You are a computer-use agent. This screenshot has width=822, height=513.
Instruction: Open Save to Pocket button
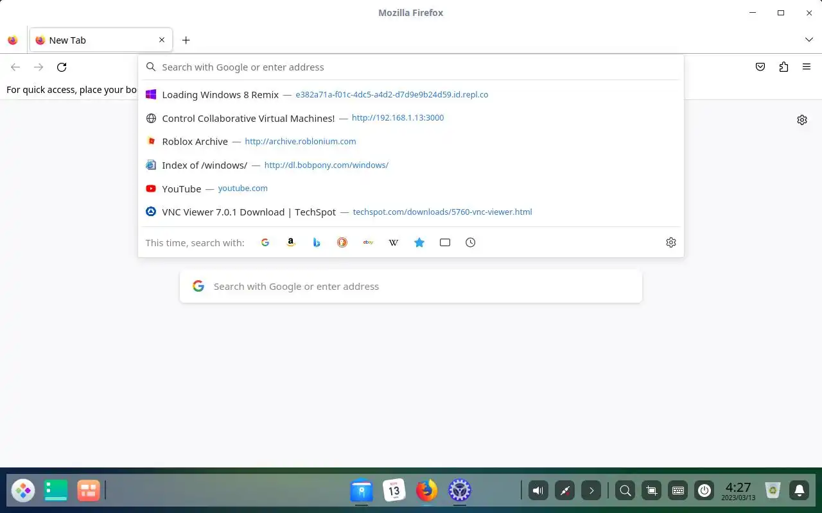point(760,67)
